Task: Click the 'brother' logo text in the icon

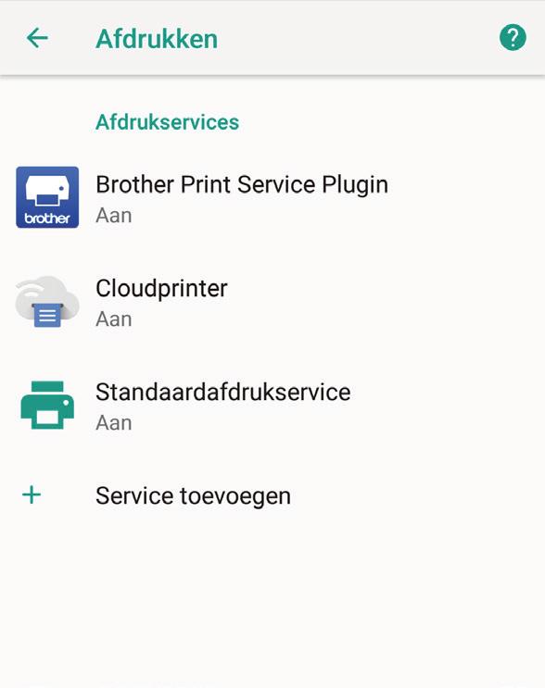Action: point(47,219)
